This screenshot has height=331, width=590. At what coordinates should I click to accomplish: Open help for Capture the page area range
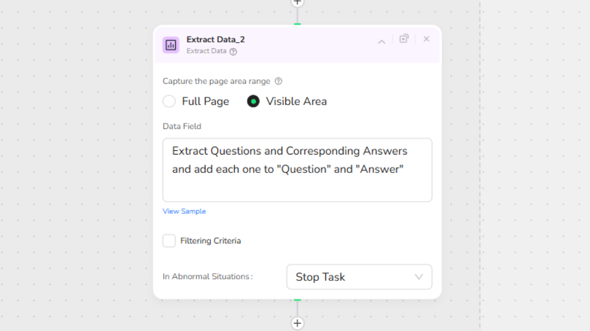click(x=278, y=81)
